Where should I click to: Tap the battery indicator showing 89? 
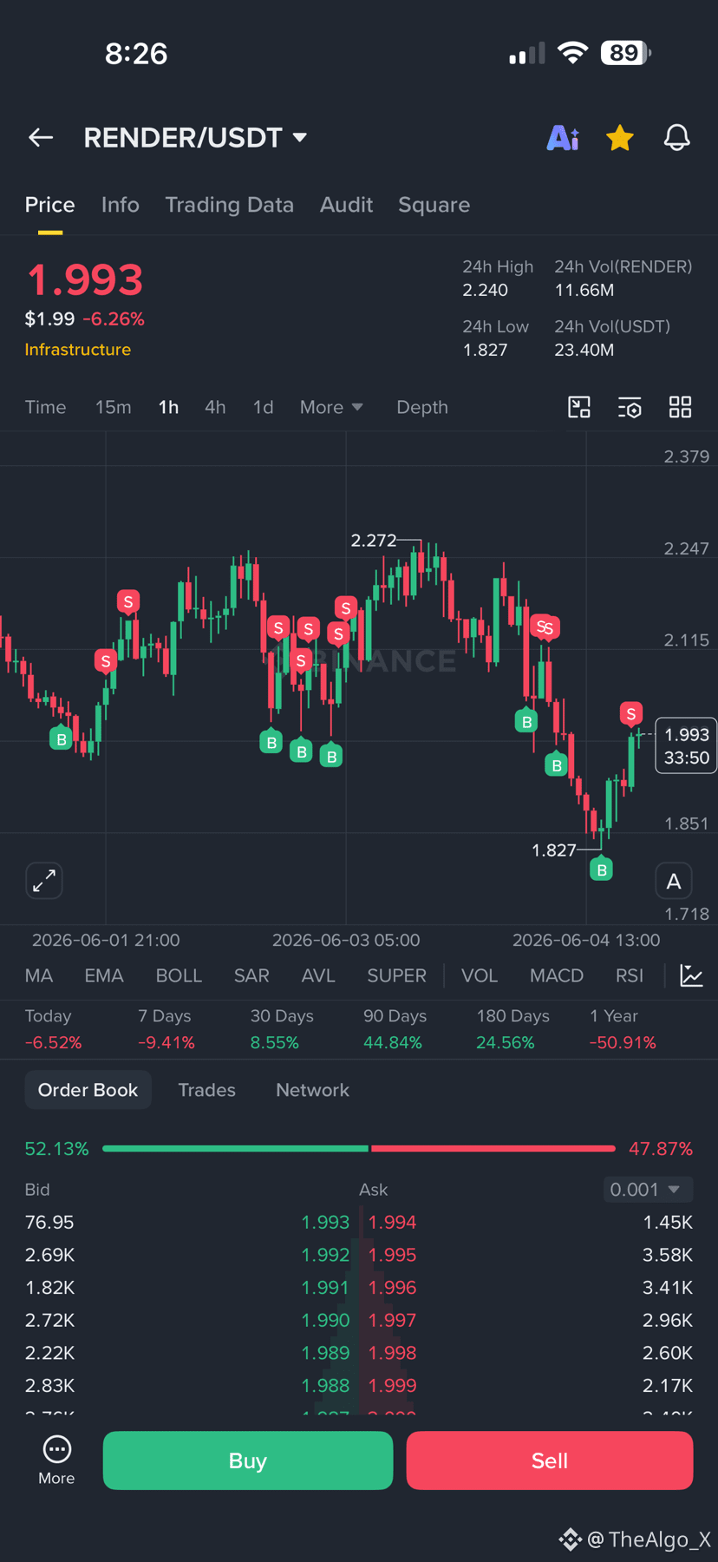click(x=626, y=53)
